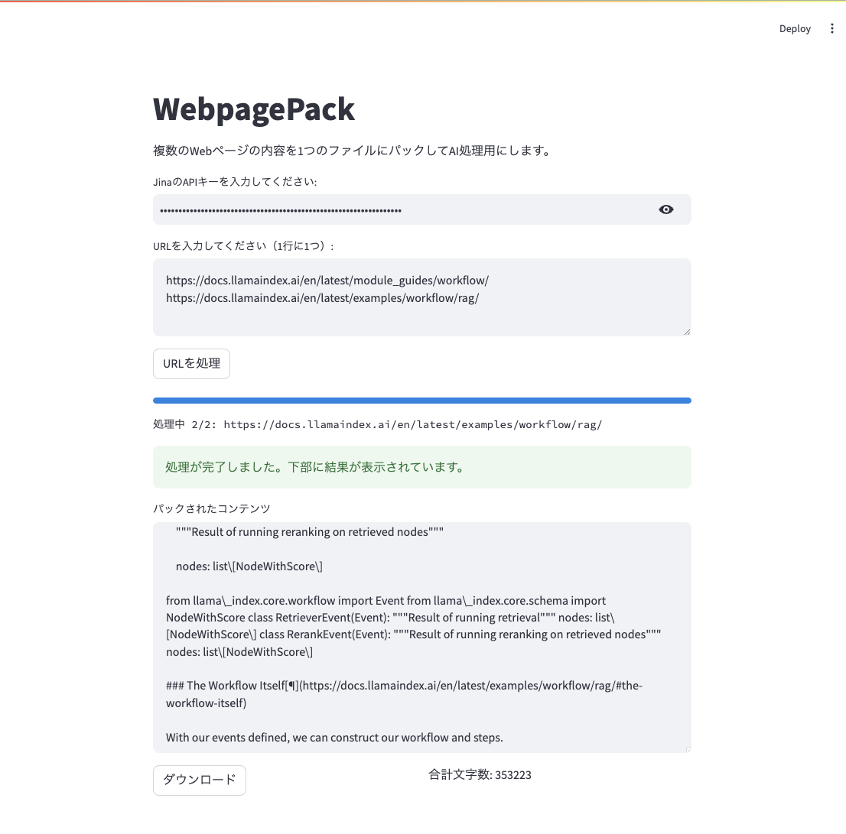Click the ダウンロード button

coord(200,780)
